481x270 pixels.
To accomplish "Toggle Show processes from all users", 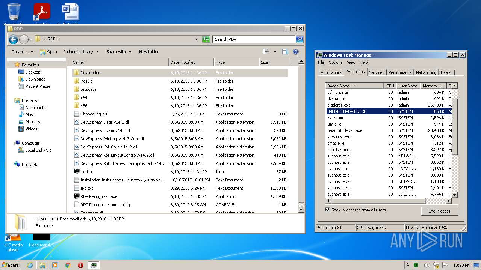I will tap(327, 210).
